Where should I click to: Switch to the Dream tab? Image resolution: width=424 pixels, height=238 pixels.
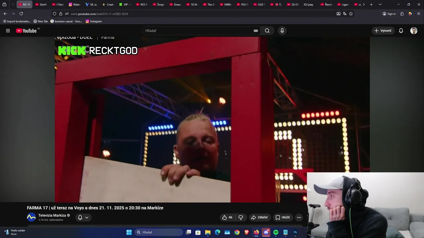click(175, 5)
